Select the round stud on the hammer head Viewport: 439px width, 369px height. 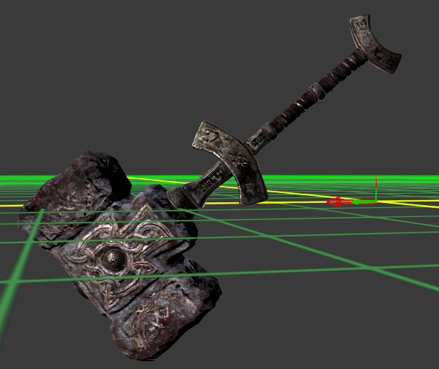click(x=114, y=260)
